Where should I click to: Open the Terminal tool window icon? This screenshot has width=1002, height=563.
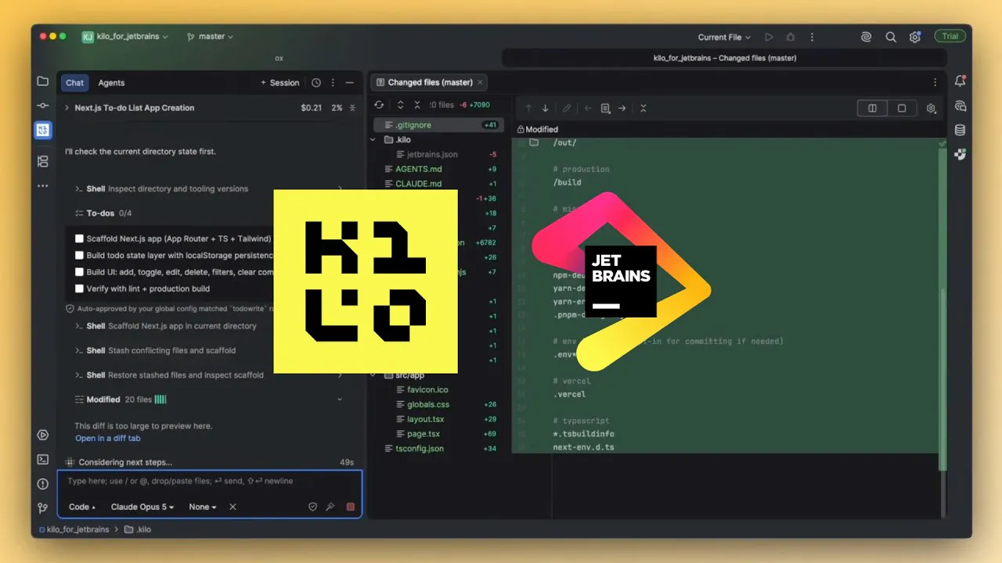(x=43, y=459)
